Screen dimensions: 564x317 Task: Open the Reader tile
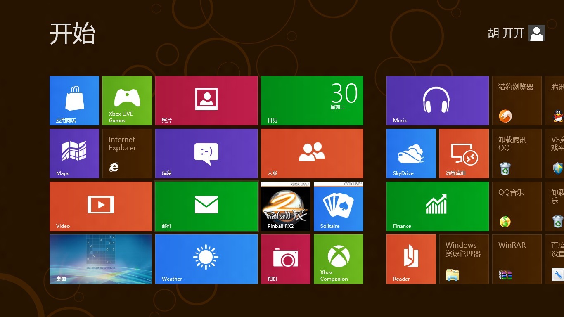point(411,259)
